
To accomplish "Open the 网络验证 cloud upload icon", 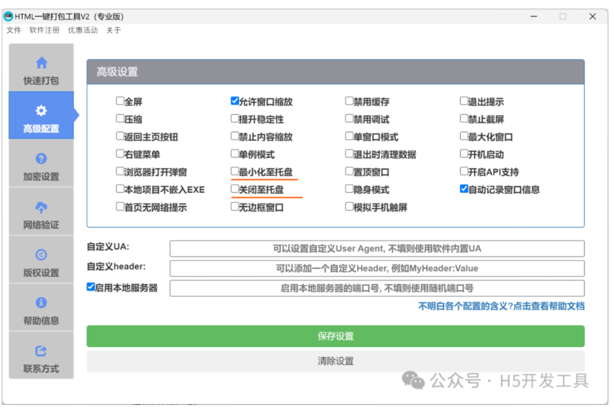I will (41, 207).
